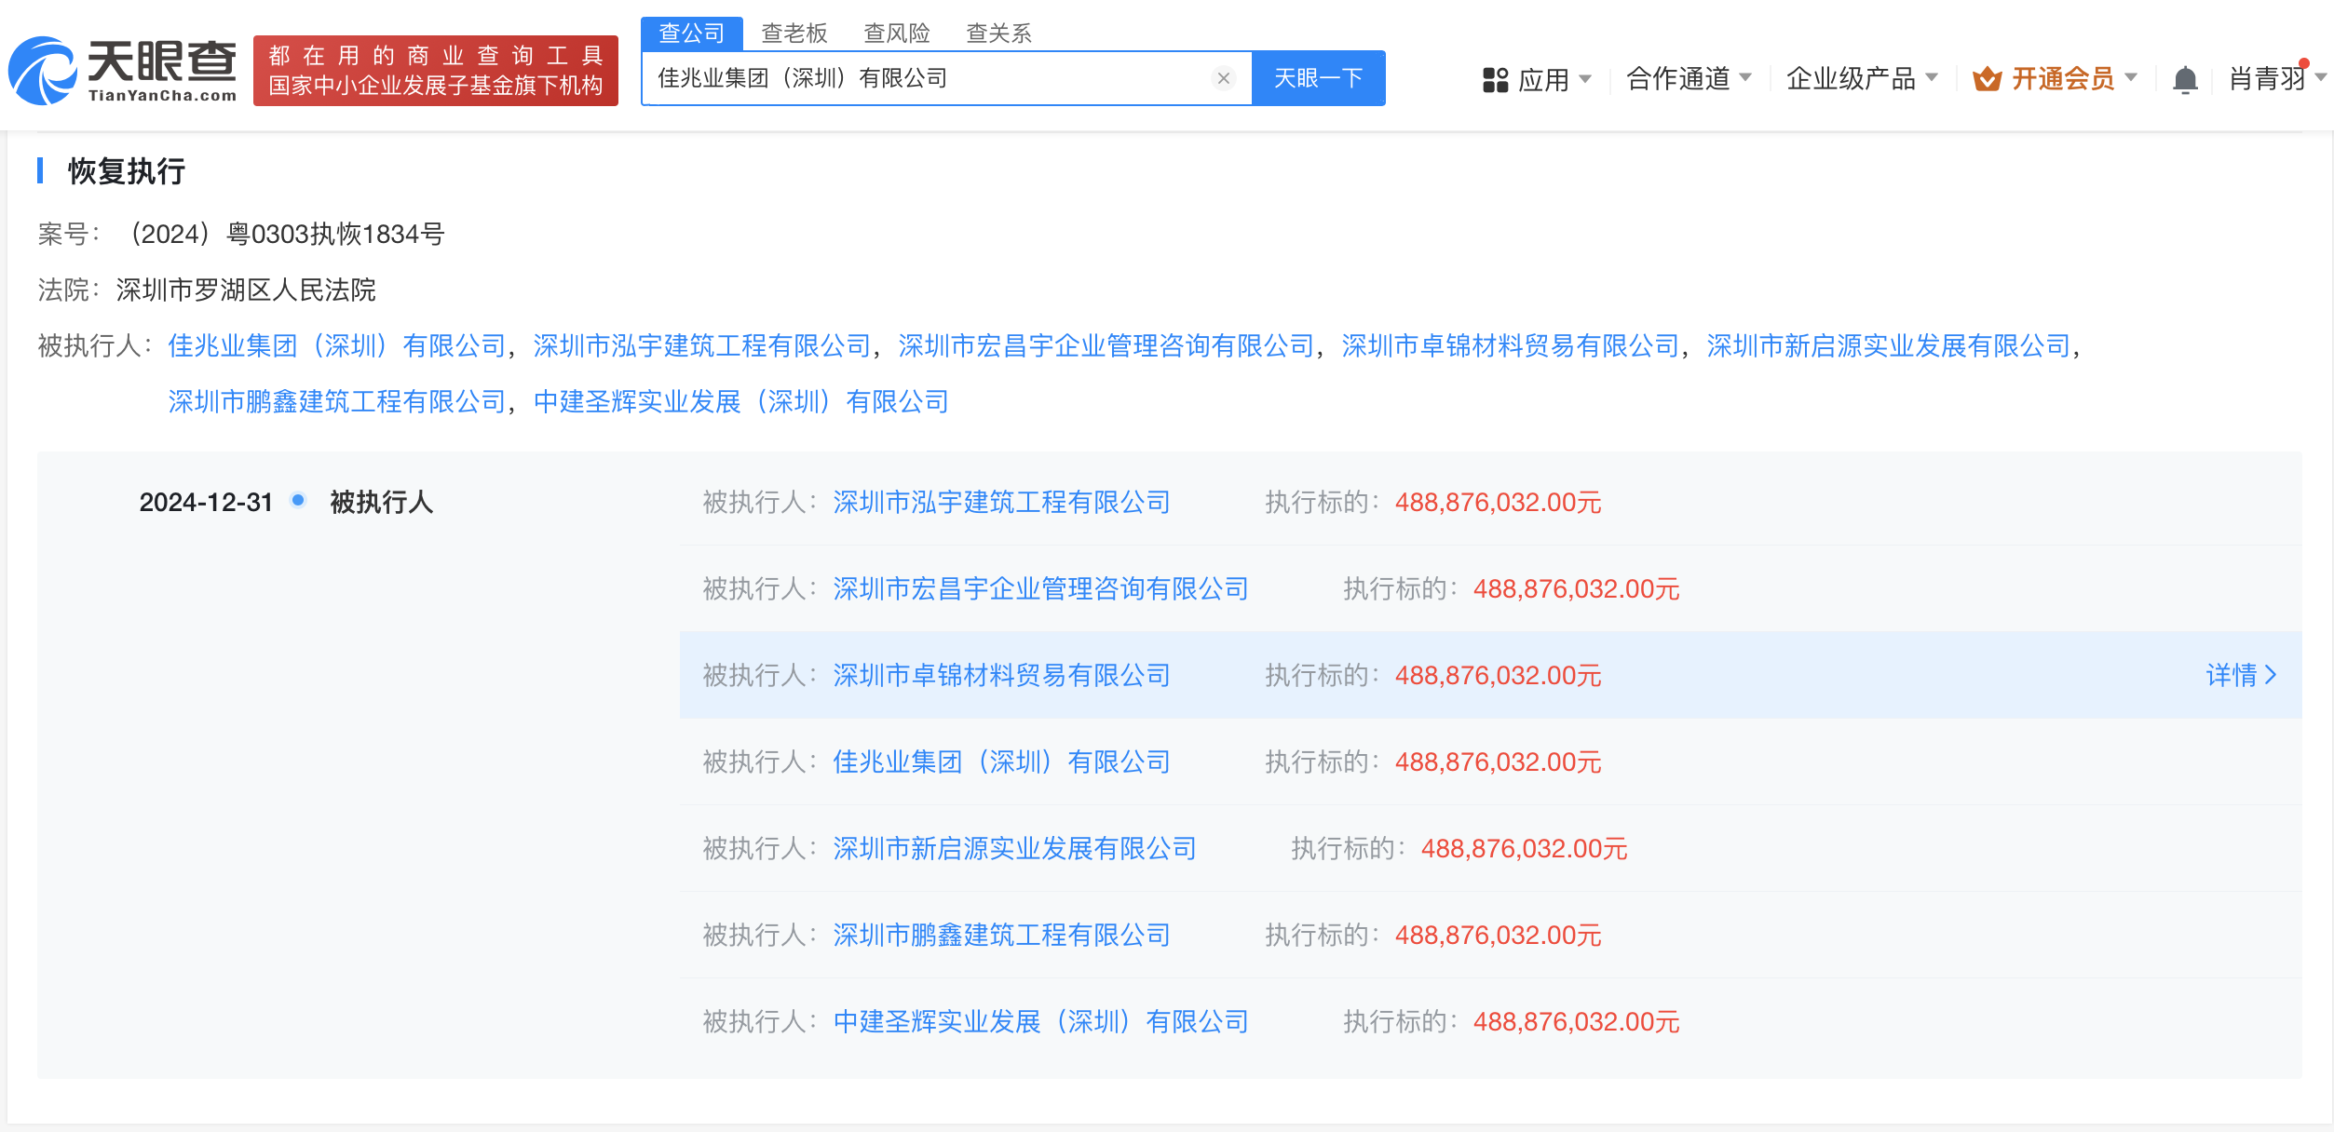2334x1132 pixels.
Task: Click the 恢复执行 section heading
Action: click(x=127, y=171)
